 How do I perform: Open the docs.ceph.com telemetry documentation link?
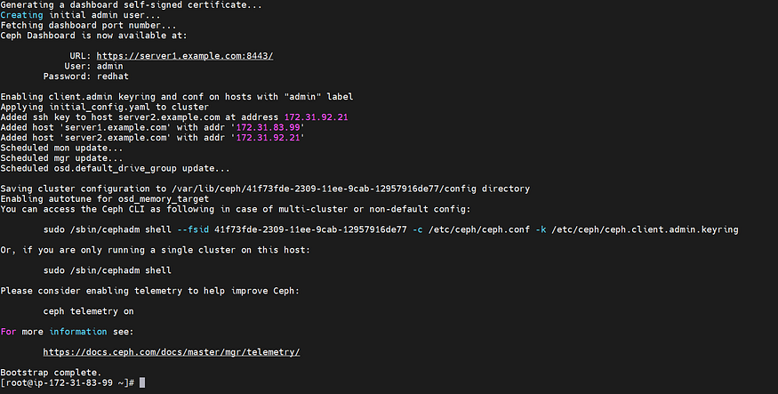pos(172,352)
